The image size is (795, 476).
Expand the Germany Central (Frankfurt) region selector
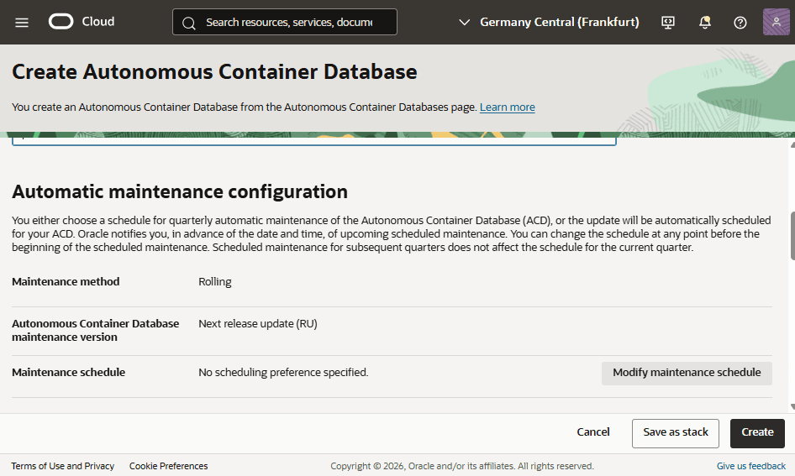click(x=549, y=23)
